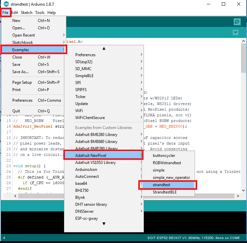
Task: Expand Sketchbook submenu
Action: pyautogui.click(x=33, y=42)
